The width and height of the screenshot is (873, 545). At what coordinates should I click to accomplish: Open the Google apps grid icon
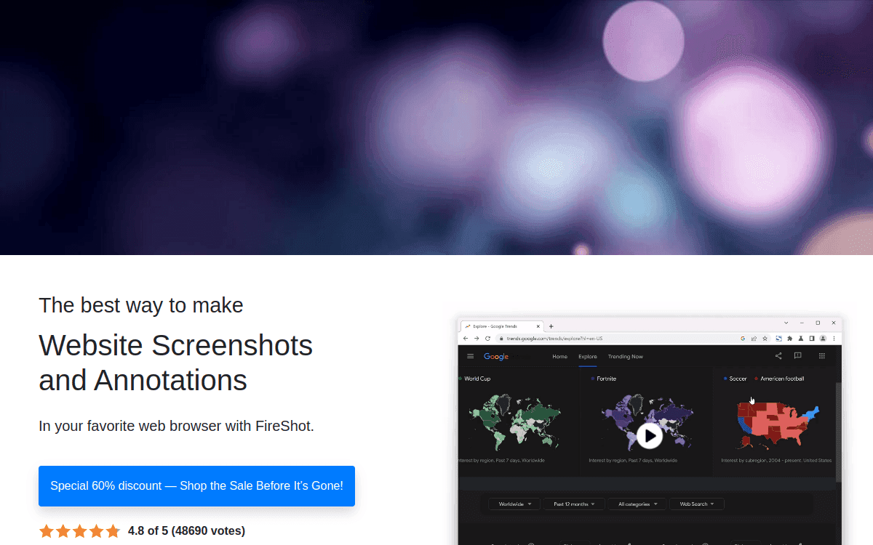tap(822, 356)
